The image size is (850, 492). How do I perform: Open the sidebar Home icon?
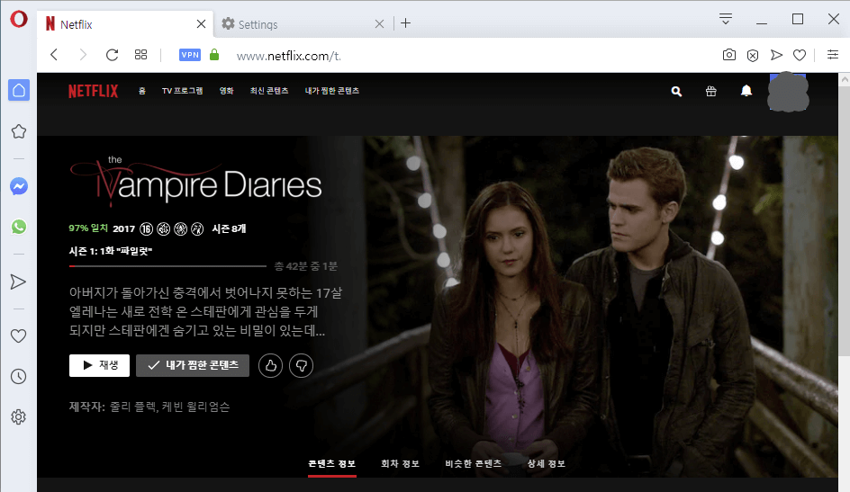coord(19,90)
